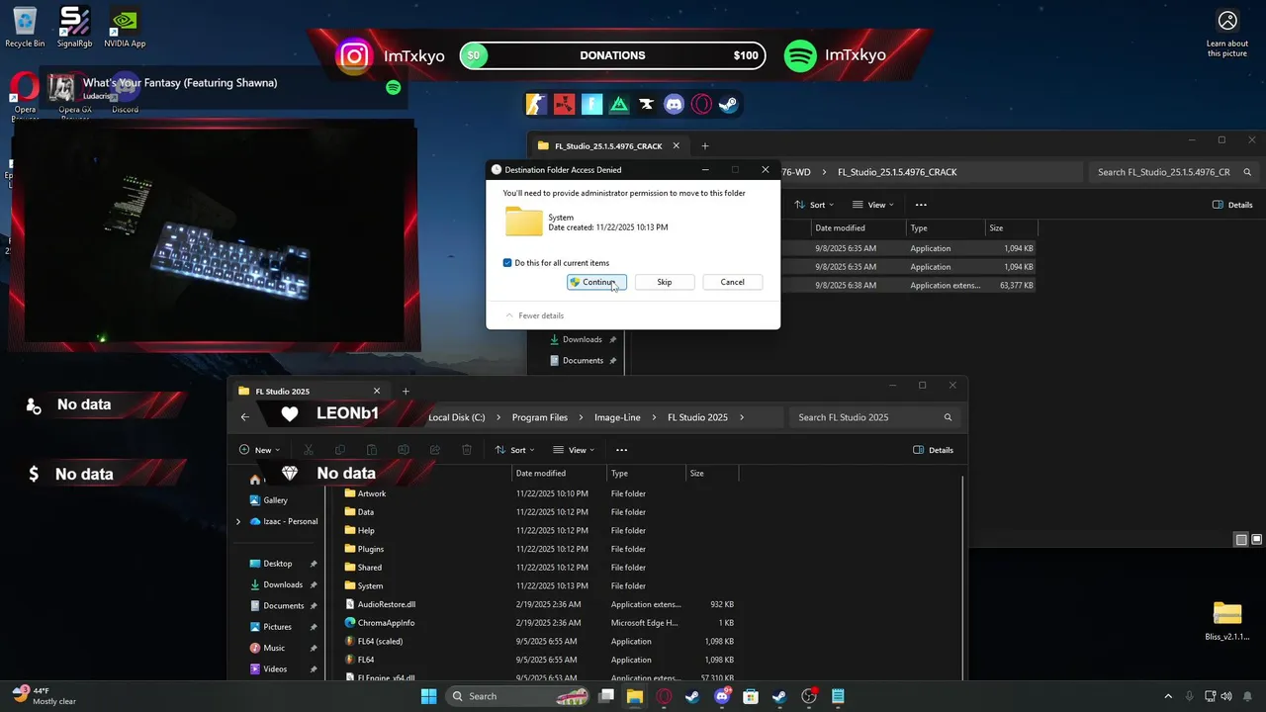Open View dropdown in CRACK window
This screenshot has width=1266, height=712.
pos(873,205)
